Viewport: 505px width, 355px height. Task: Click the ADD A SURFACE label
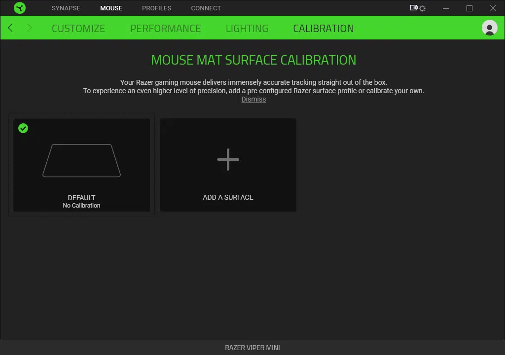[228, 197]
